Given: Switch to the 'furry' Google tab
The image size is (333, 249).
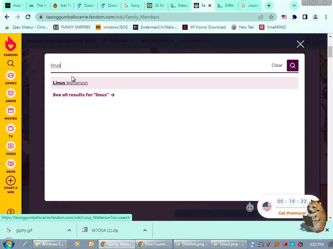Looking at the screenshot, I should tap(133, 6).
